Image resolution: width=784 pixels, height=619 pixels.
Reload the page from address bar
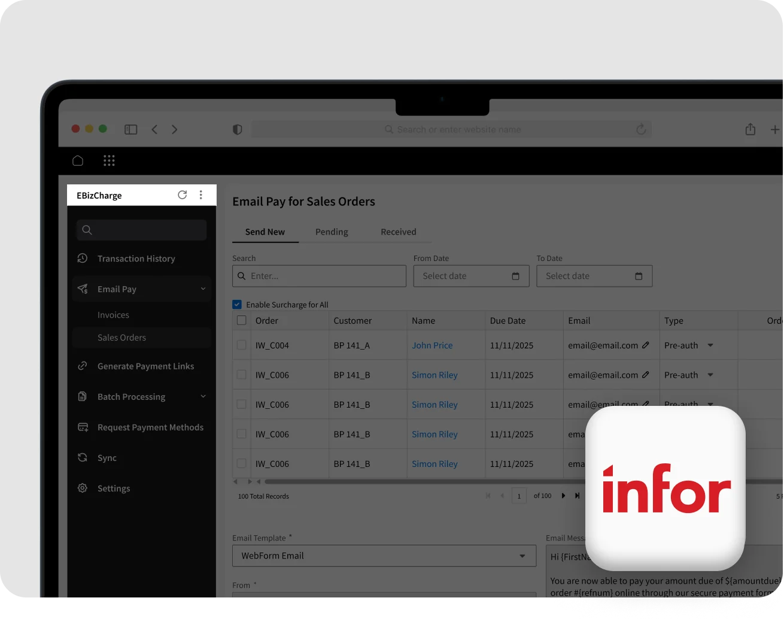point(641,129)
